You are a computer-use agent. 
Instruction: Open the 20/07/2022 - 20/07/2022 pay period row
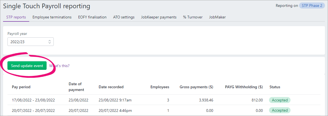point(164,111)
